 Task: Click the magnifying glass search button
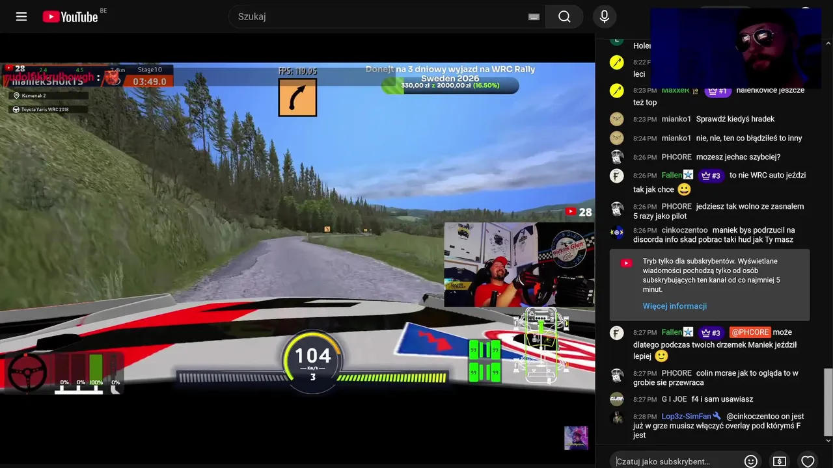coord(564,16)
